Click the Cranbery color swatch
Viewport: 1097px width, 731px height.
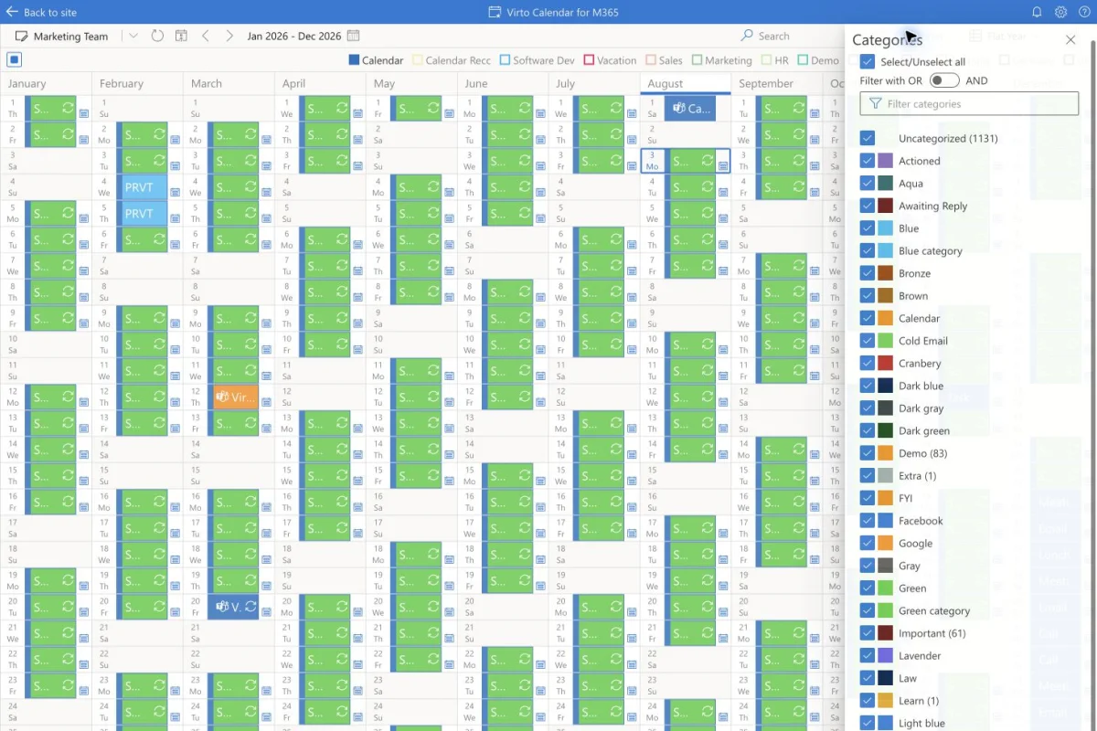885,363
